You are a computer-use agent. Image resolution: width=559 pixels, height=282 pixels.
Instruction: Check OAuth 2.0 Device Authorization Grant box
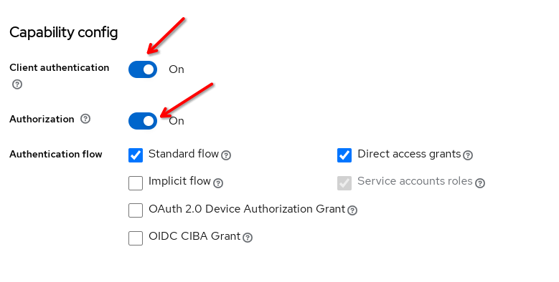(x=136, y=210)
